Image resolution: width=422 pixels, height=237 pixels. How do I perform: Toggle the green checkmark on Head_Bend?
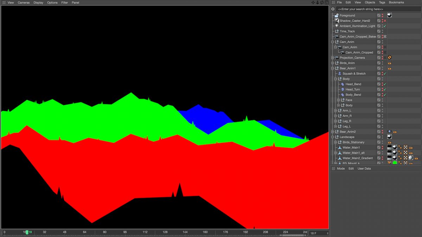click(385, 84)
